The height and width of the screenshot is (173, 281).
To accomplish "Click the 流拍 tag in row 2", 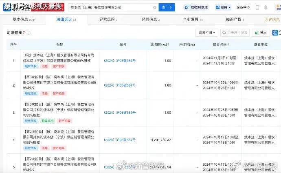I will (45, 93).
